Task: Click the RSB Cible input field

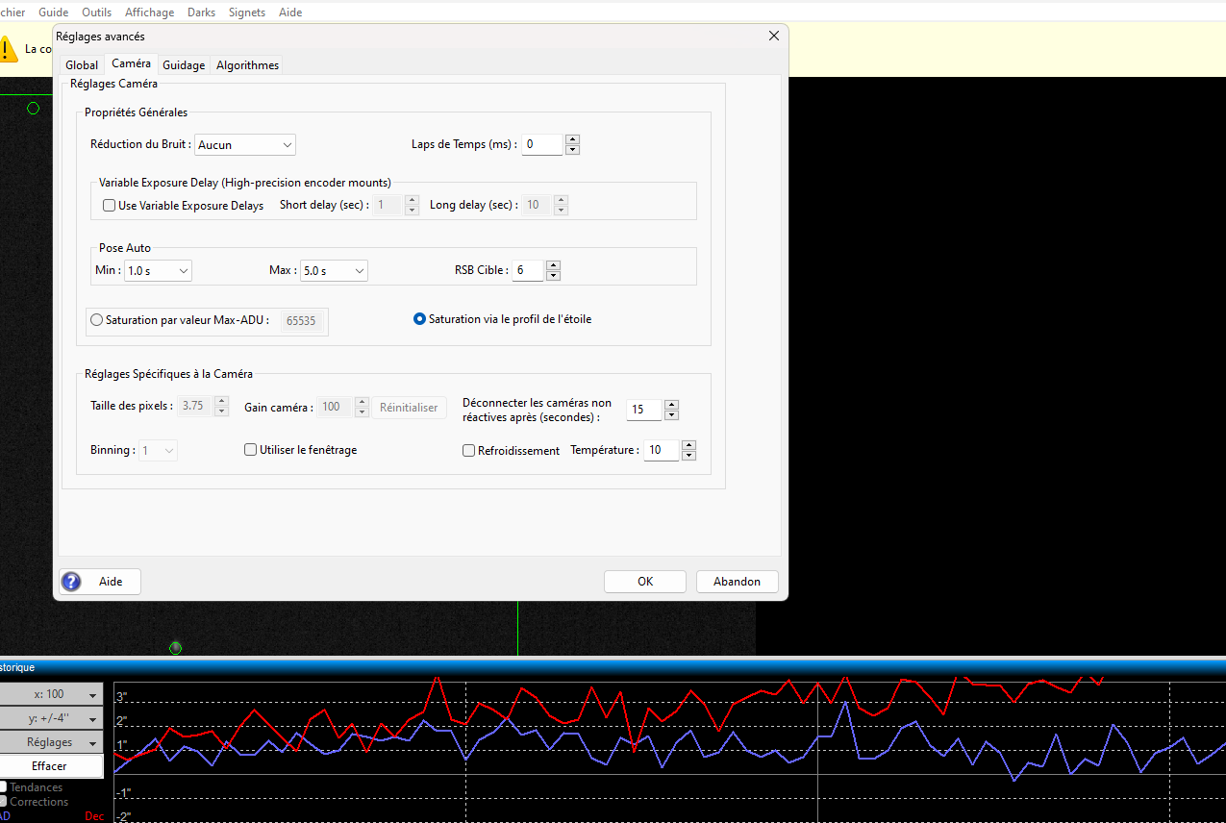Action: pos(528,271)
